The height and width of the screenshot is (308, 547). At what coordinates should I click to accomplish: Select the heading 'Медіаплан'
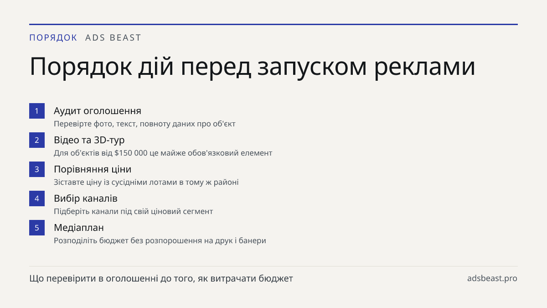tap(79, 228)
